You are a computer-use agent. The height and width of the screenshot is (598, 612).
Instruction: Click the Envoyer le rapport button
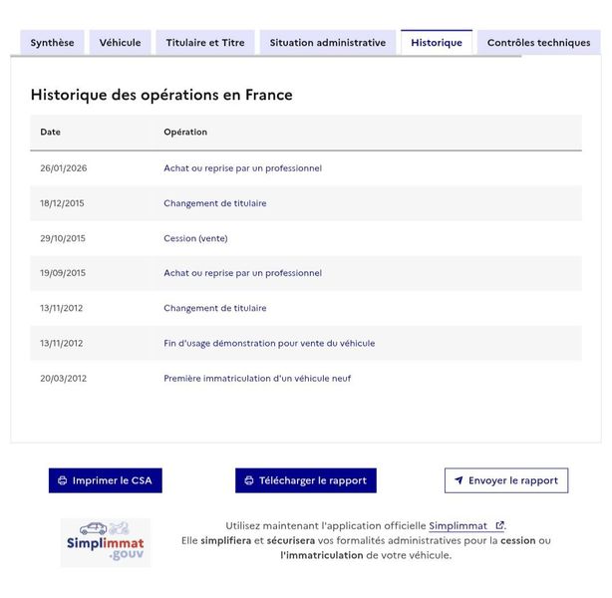pyautogui.click(x=506, y=480)
